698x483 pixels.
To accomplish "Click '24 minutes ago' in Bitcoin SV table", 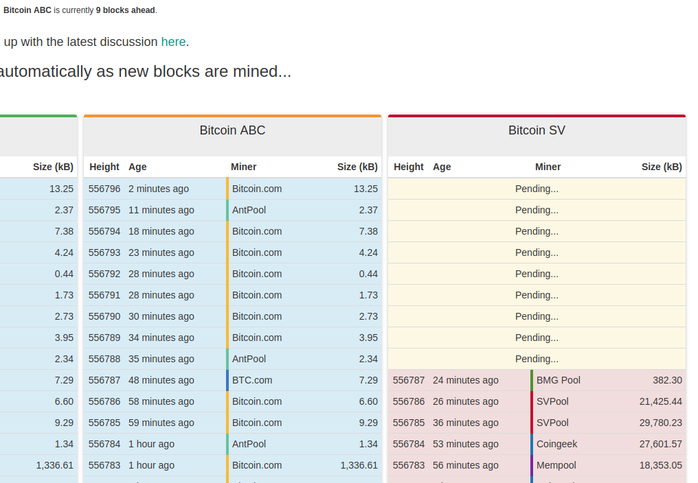I will pos(466,380).
